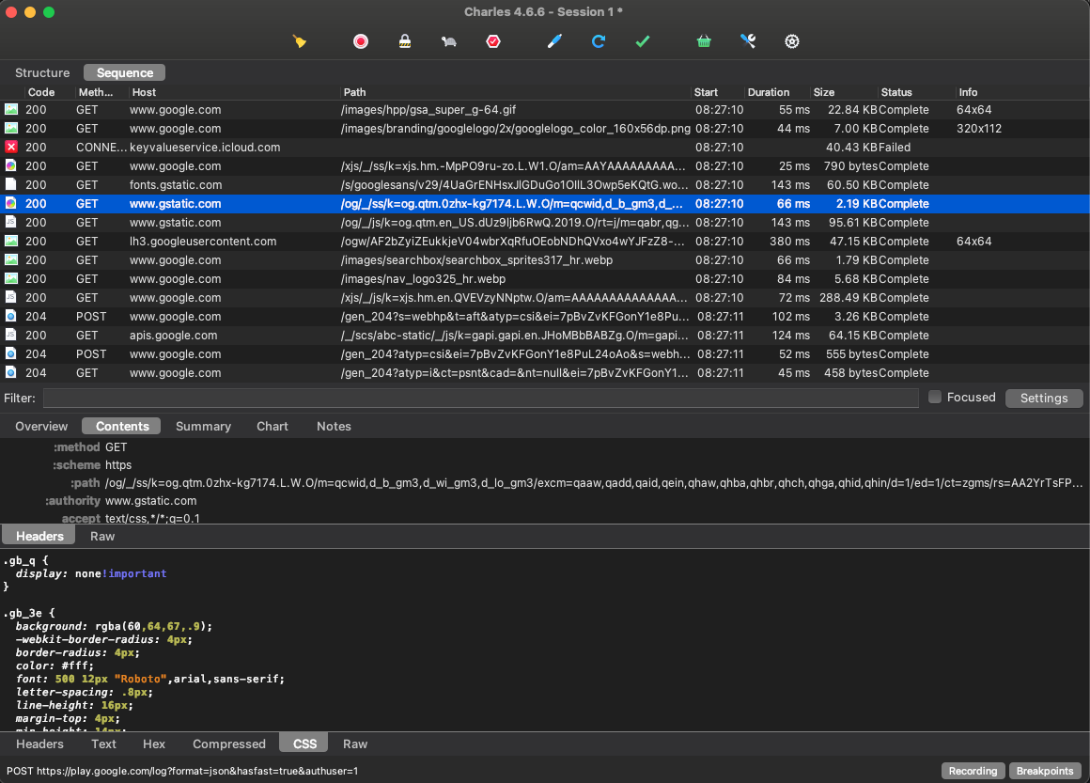Open external tools via the wrench icon
The height and width of the screenshot is (783, 1090).
point(747,41)
